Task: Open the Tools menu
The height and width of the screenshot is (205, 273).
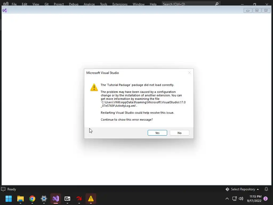Action: 104,4
